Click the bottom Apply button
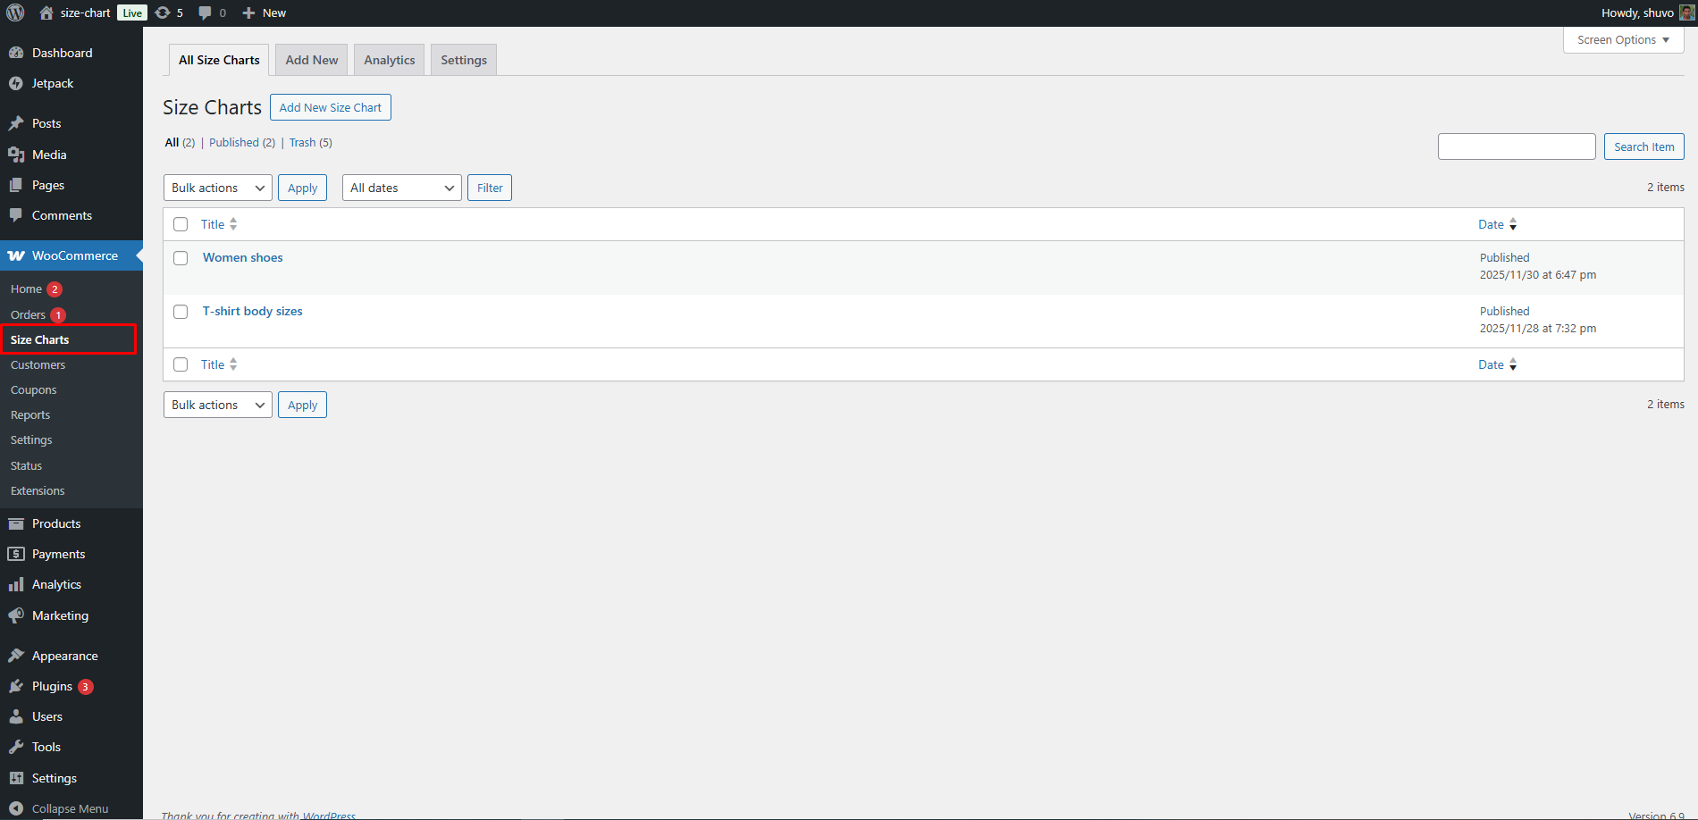Screen dimensions: 1698x820 [x=302, y=405]
